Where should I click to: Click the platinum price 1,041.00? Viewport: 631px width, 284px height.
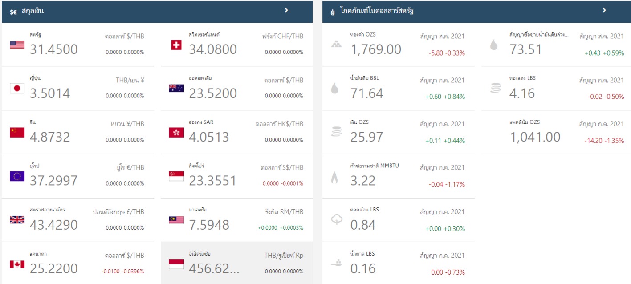point(535,137)
